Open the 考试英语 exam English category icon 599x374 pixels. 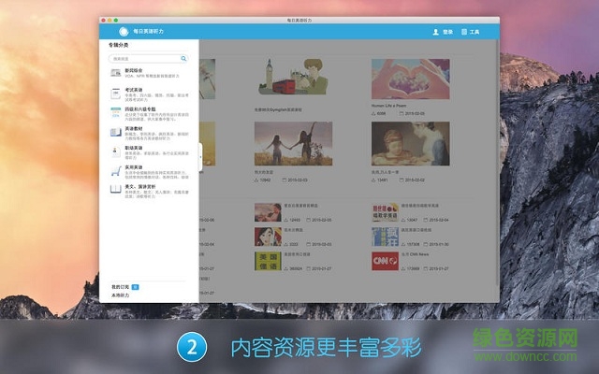click(x=116, y=93)
